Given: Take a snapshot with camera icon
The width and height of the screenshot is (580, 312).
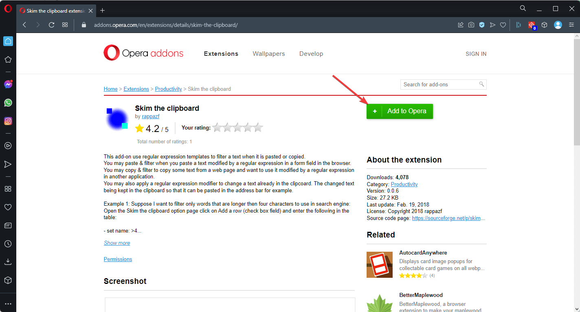Looking at the screenshot, I should point(471,25).
